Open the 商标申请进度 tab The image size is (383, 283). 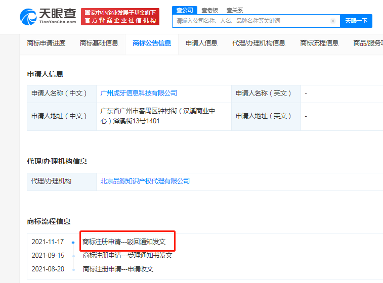click(46, 43)
